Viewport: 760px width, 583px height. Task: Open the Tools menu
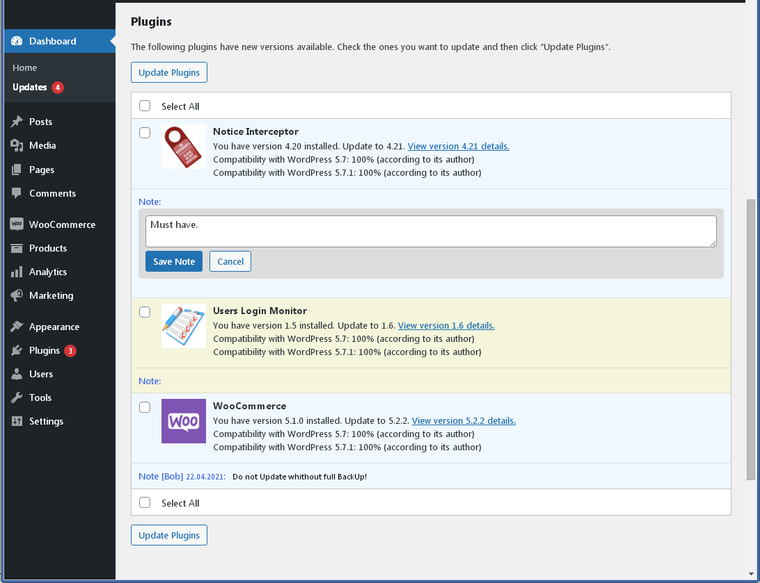coord(40,397)
